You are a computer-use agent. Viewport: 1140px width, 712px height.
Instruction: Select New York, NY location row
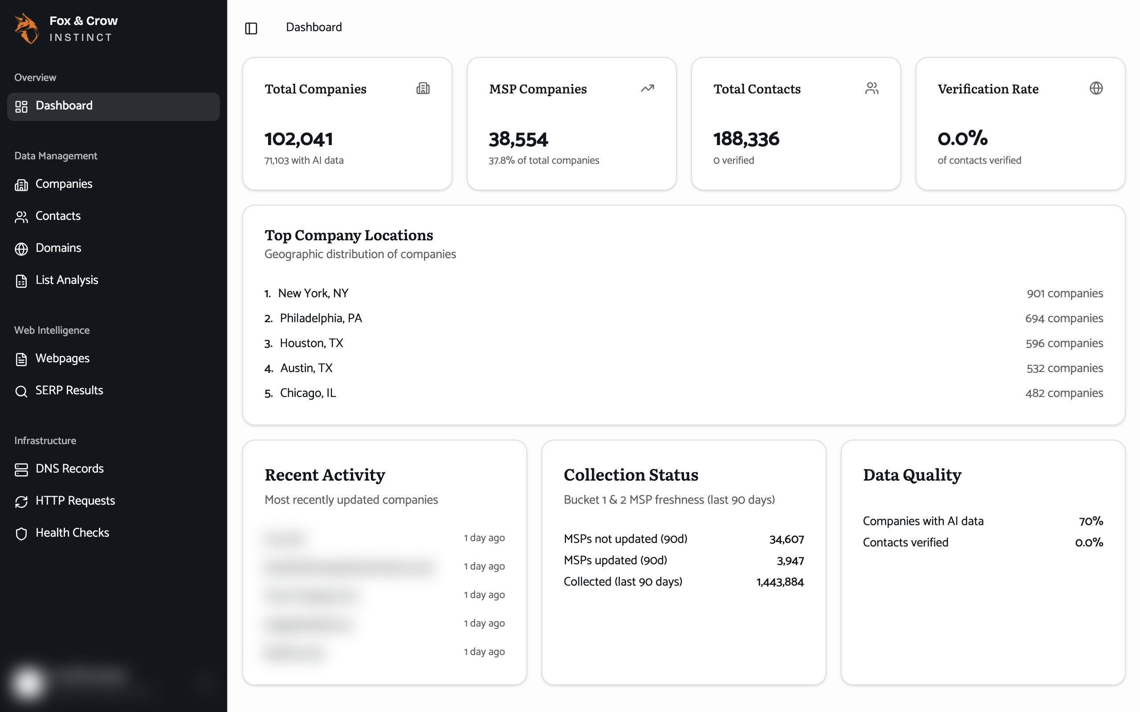(684, 293)
